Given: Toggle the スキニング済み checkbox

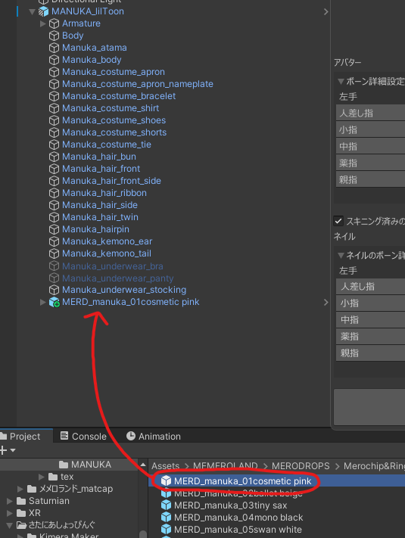Looking at the screenshot, I should (338, 221).
